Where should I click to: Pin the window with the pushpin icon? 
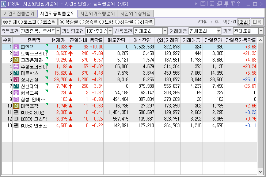point(226,4)
